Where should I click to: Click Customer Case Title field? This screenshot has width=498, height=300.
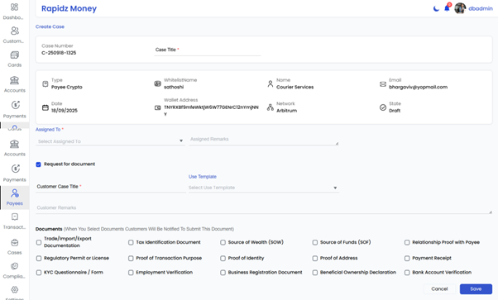(x=111, y=187)
